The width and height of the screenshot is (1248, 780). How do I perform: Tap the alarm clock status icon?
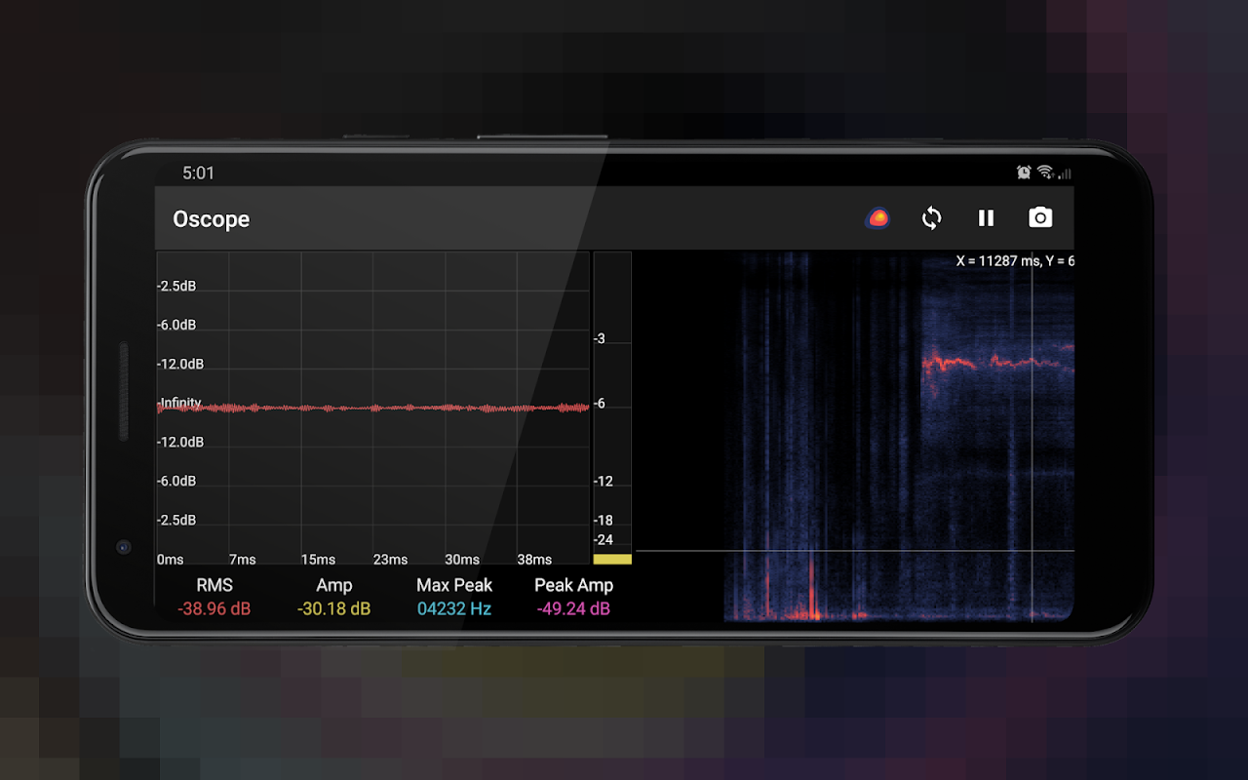click(x=1024, y=173)
